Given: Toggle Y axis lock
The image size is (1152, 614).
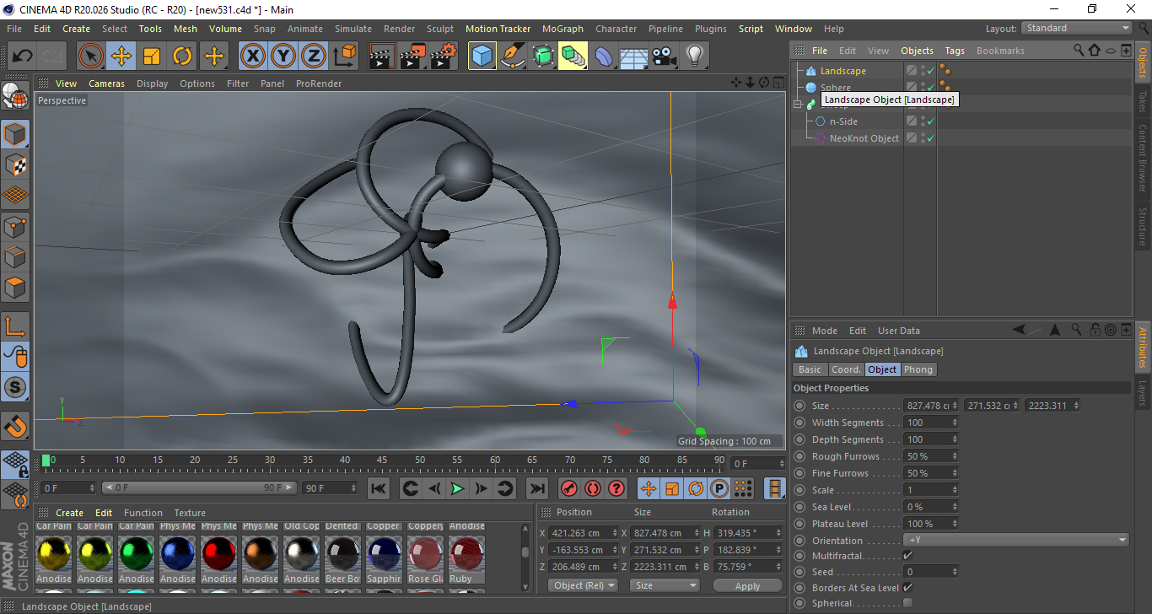Looking at the screenshot, I should [283, 57].
